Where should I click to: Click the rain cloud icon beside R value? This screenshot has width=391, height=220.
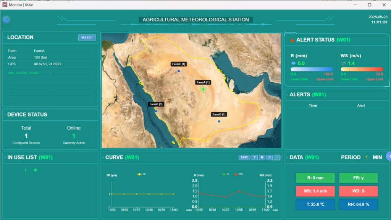coord(293,63)
